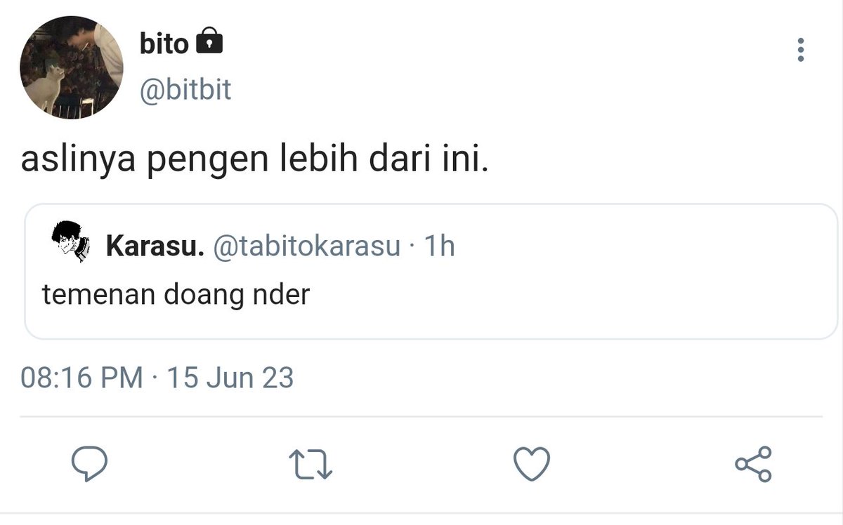Open the share icon options
Viewport: 843px width, 525px height.
click(x=753, y=465)
